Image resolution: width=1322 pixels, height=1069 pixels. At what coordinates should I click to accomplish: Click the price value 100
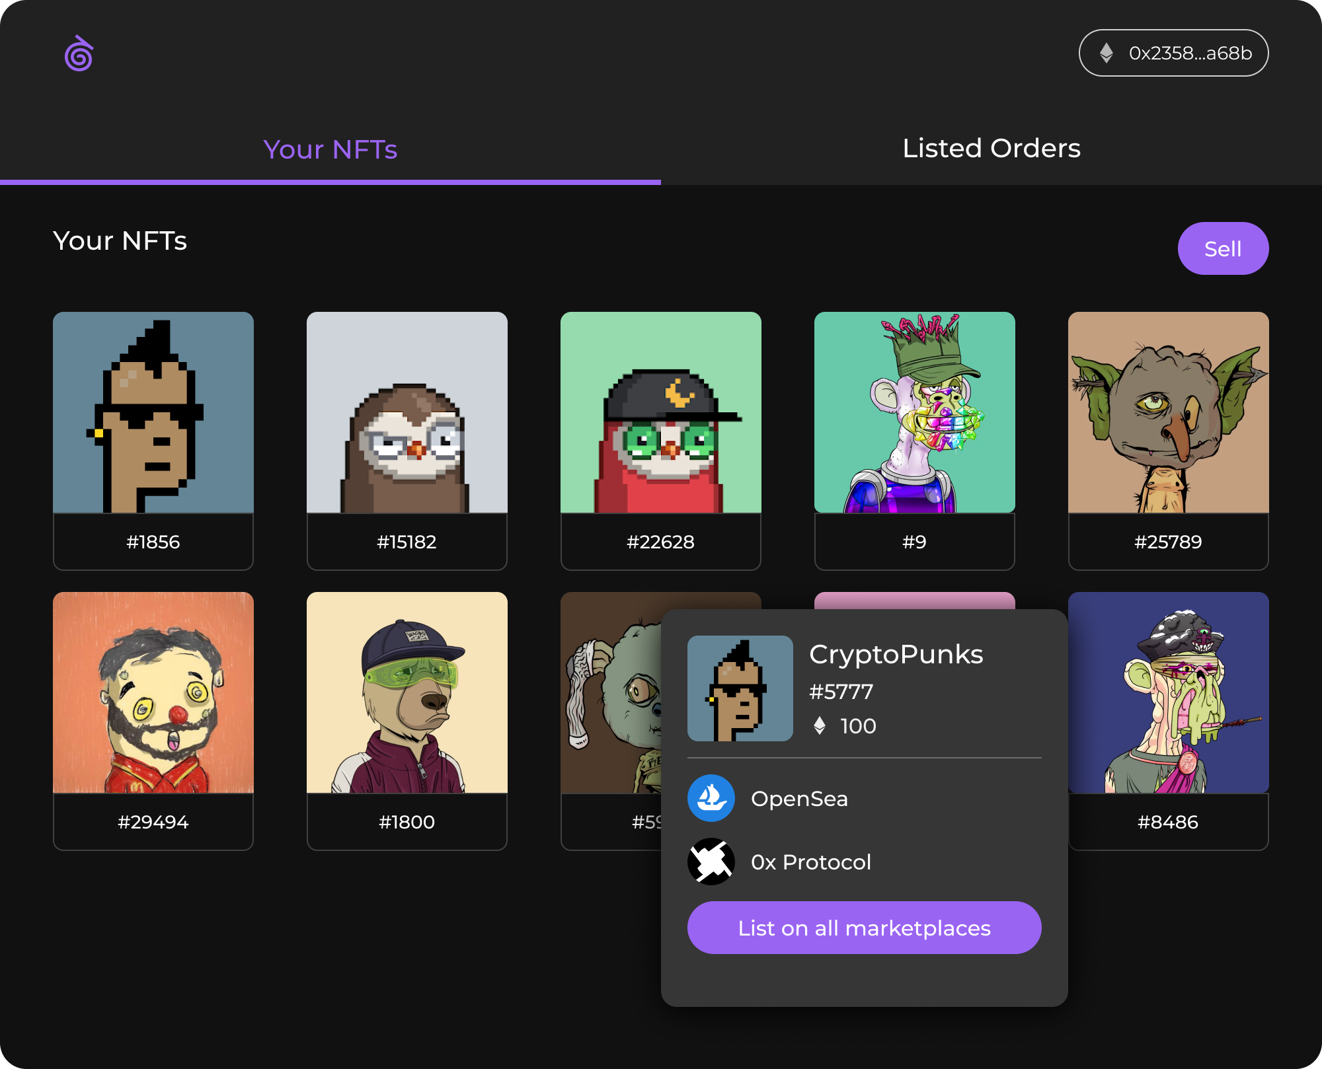pyautogui.click(x=858, y=726)
